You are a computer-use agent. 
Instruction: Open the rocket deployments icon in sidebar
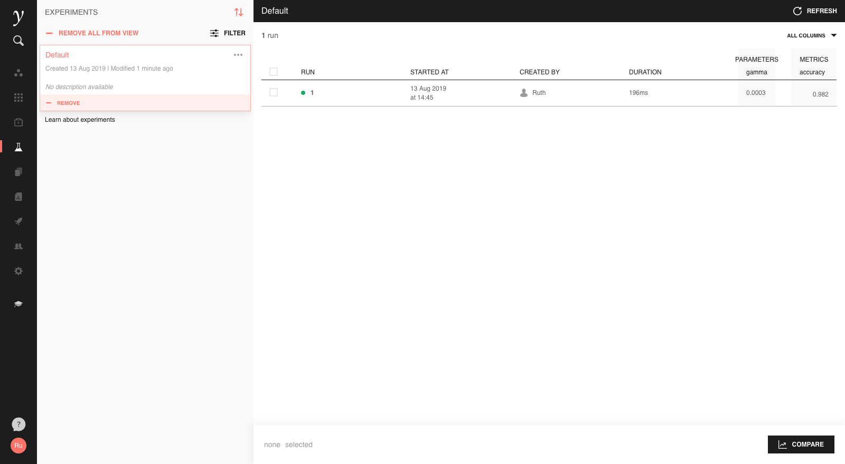(18, 221)
